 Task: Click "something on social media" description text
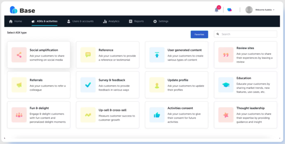tap(46, 60)
